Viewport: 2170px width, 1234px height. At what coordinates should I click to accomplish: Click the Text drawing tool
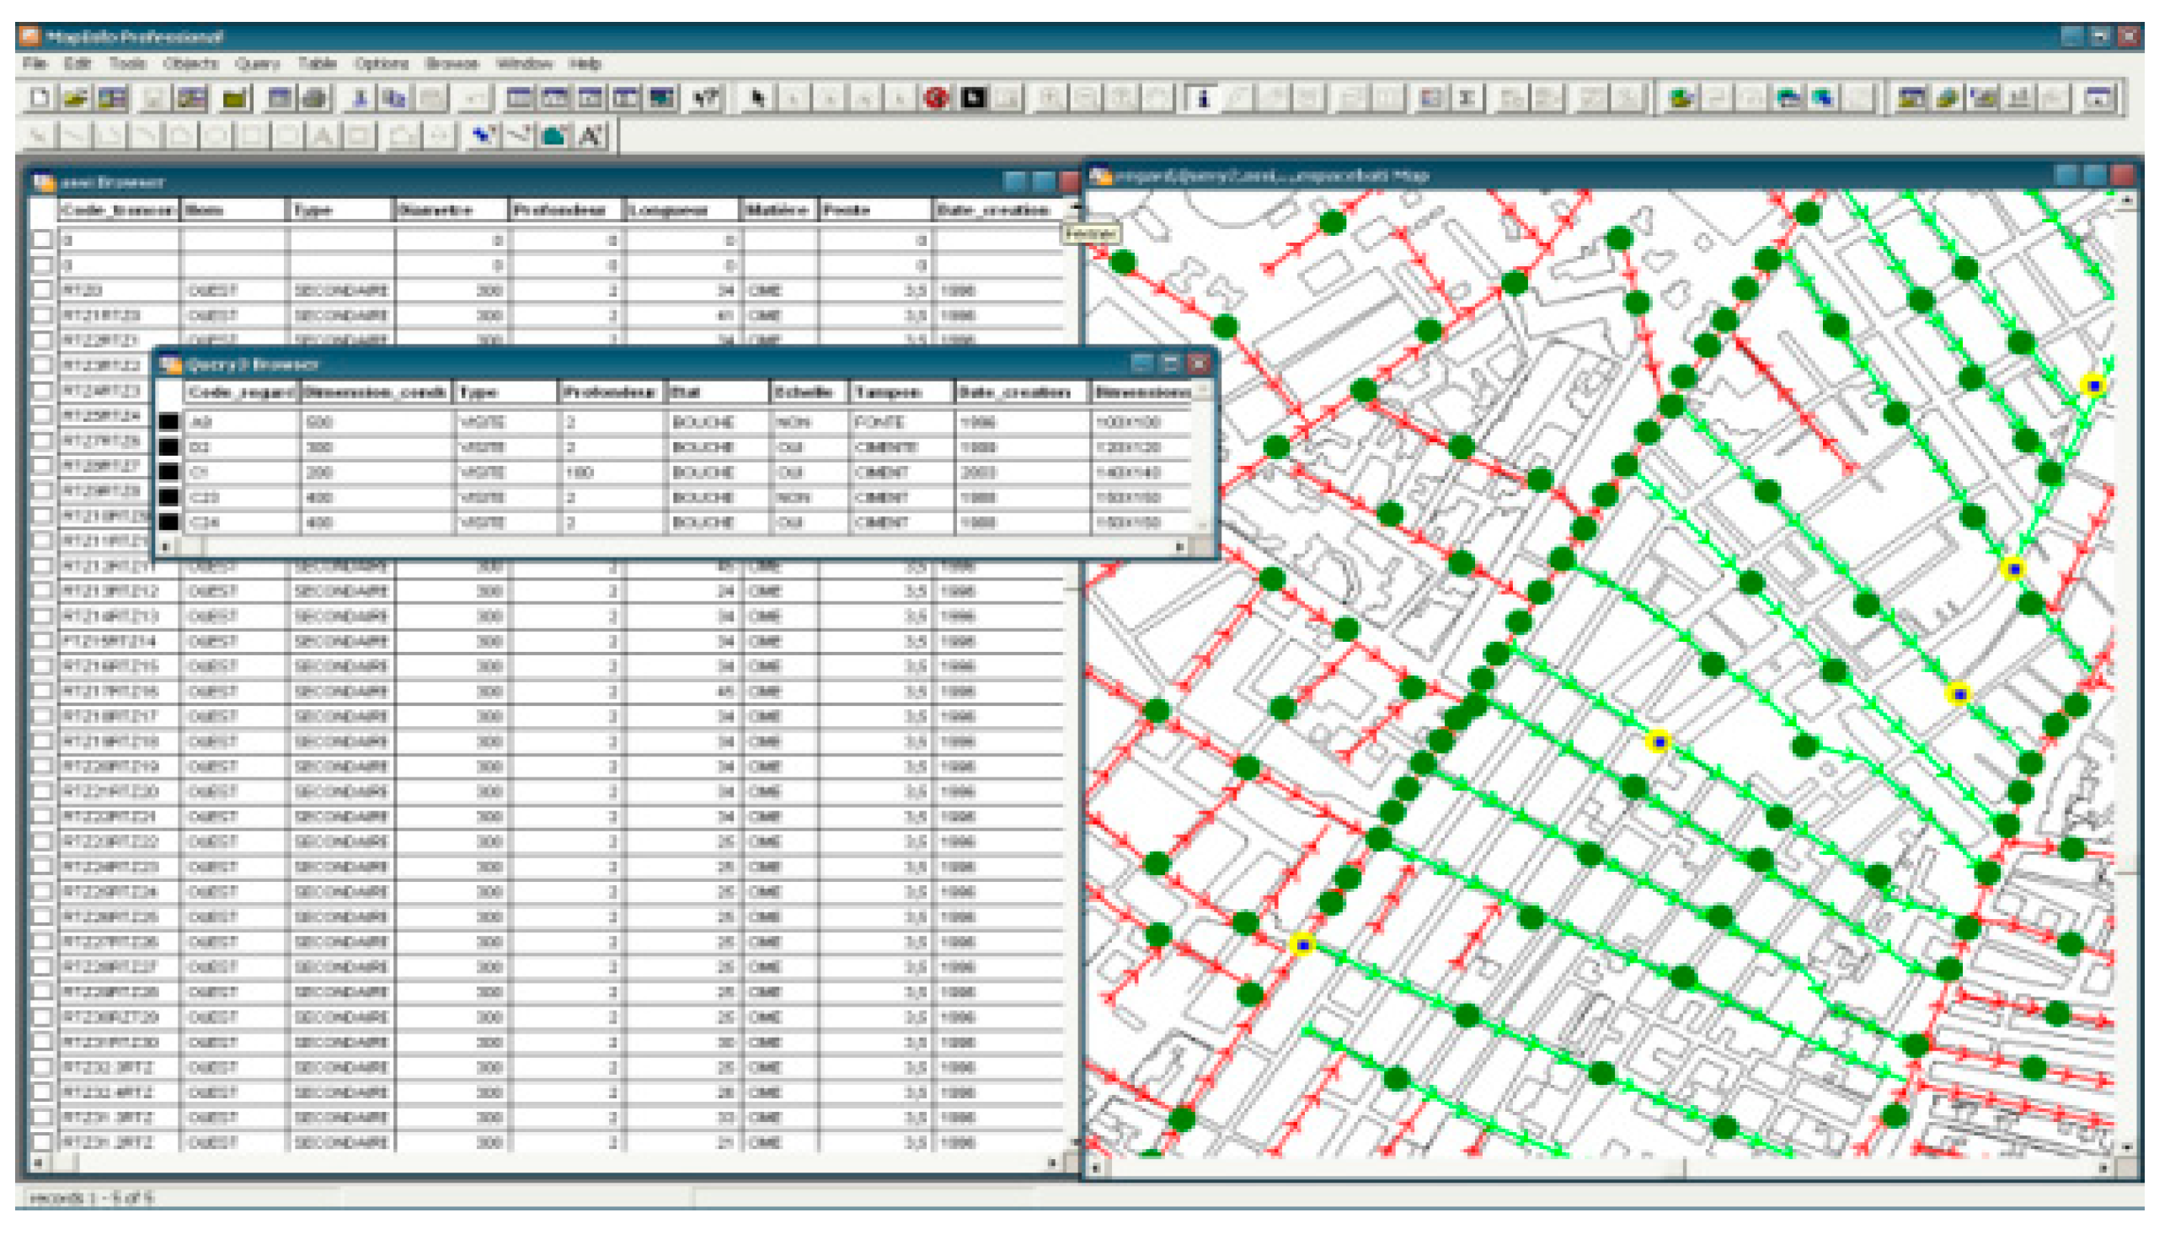[x=322, y=135]
